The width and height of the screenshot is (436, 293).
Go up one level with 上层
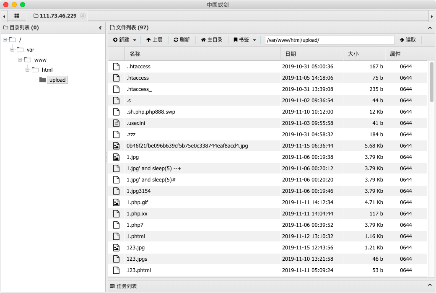(154, 40)
